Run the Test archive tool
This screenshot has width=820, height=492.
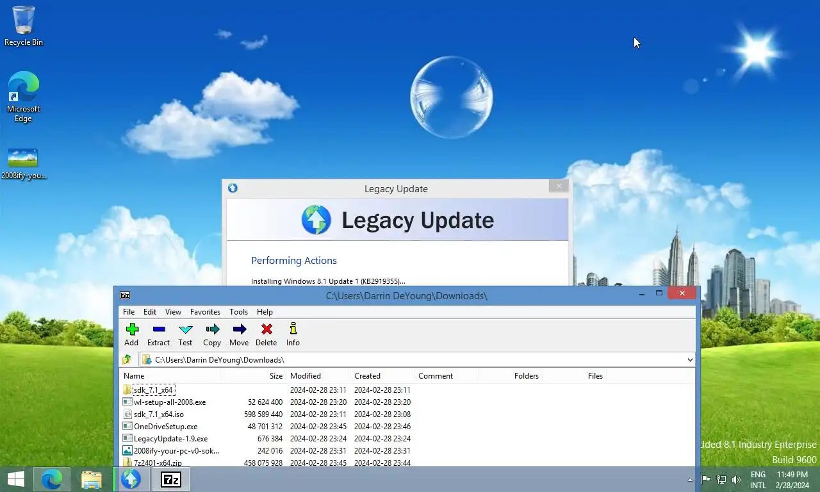[x=185, y=334]
